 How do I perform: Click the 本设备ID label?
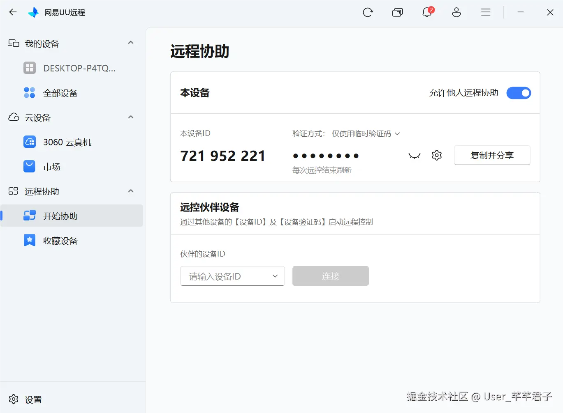pyautogui.click(x=195, y=133)
